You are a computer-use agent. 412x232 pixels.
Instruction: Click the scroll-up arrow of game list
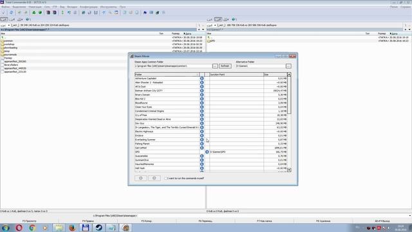tap(289, 75)
